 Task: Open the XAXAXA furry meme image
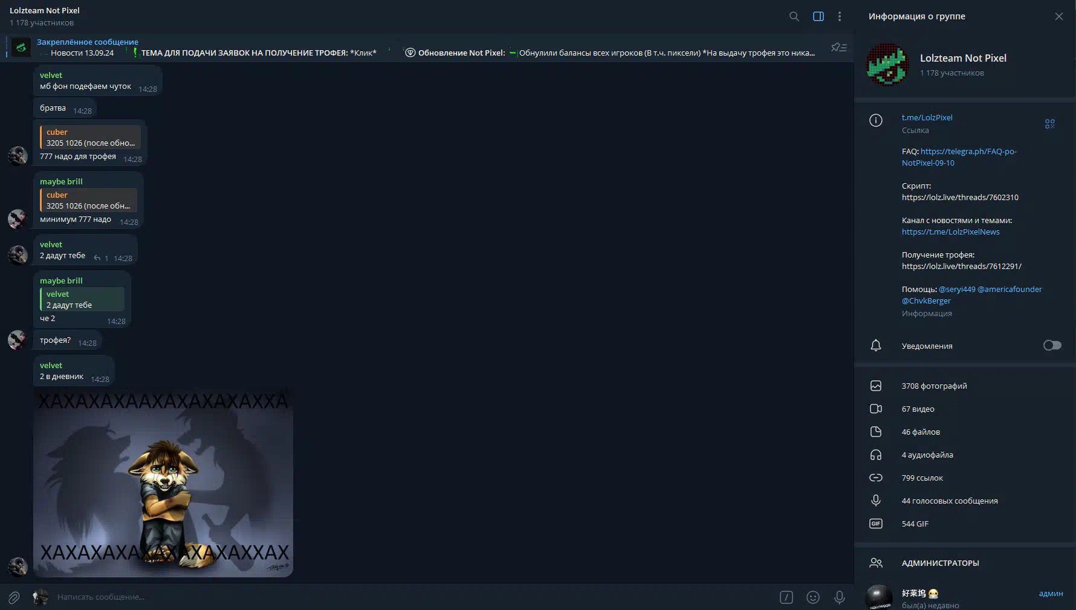[x=163, y=482]
